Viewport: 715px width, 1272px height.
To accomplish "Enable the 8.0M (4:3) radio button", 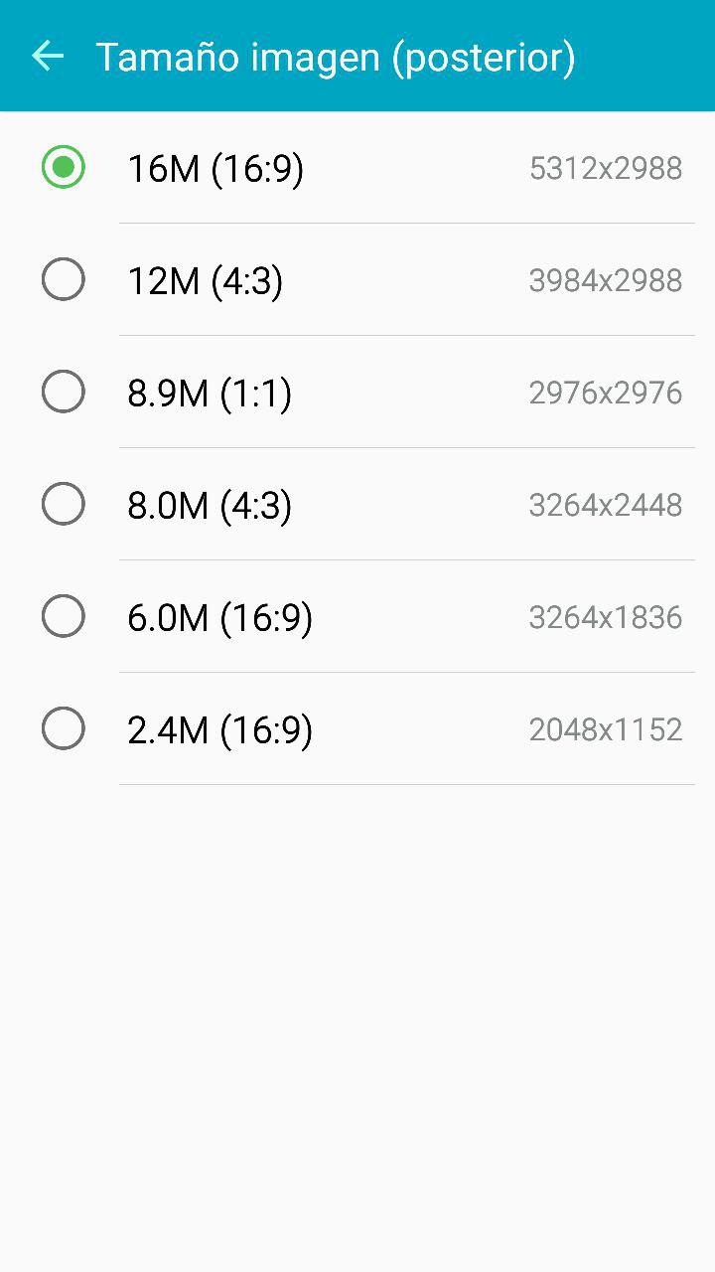I will [x=64, y=504].
